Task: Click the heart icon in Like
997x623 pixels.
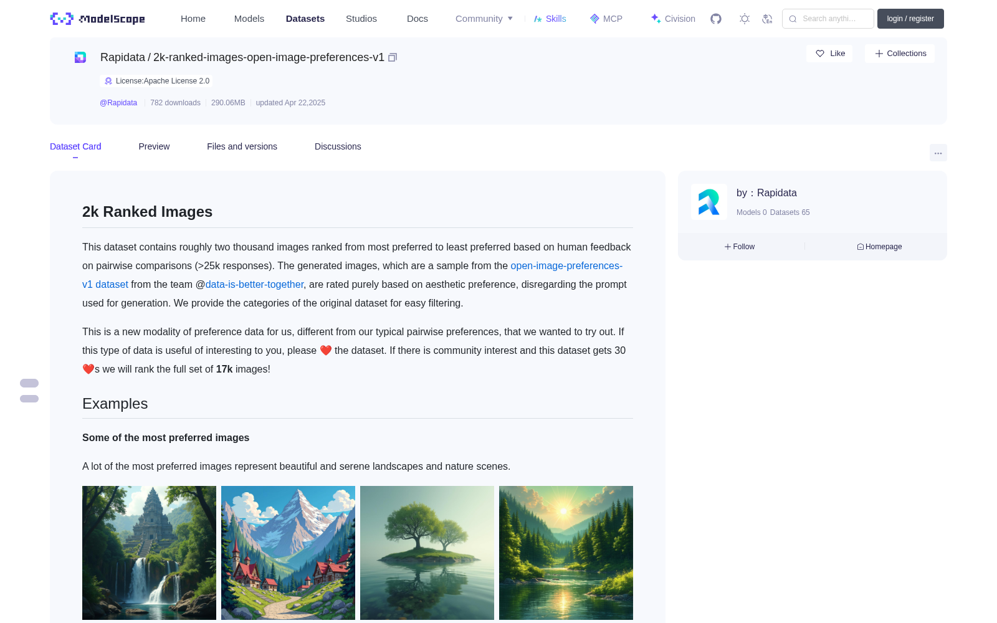Action: pos(820,54)
